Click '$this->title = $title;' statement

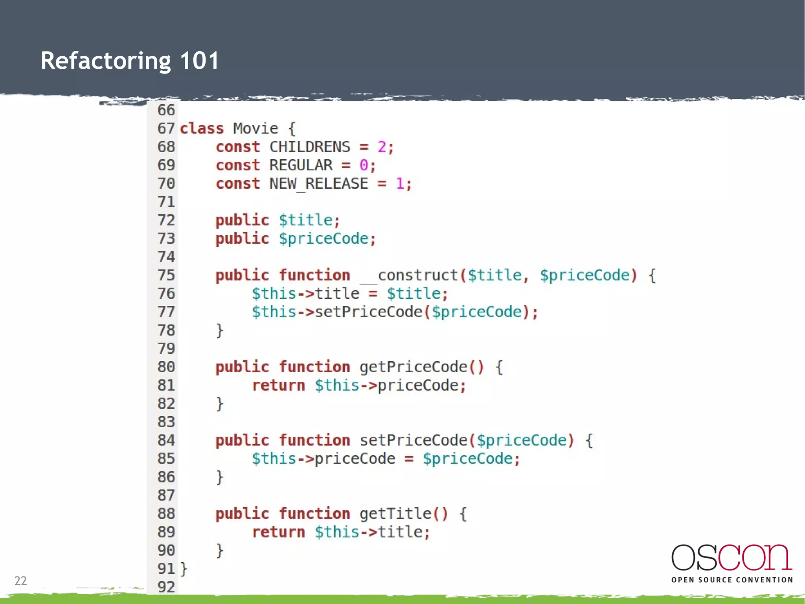[x=350, y=294]
